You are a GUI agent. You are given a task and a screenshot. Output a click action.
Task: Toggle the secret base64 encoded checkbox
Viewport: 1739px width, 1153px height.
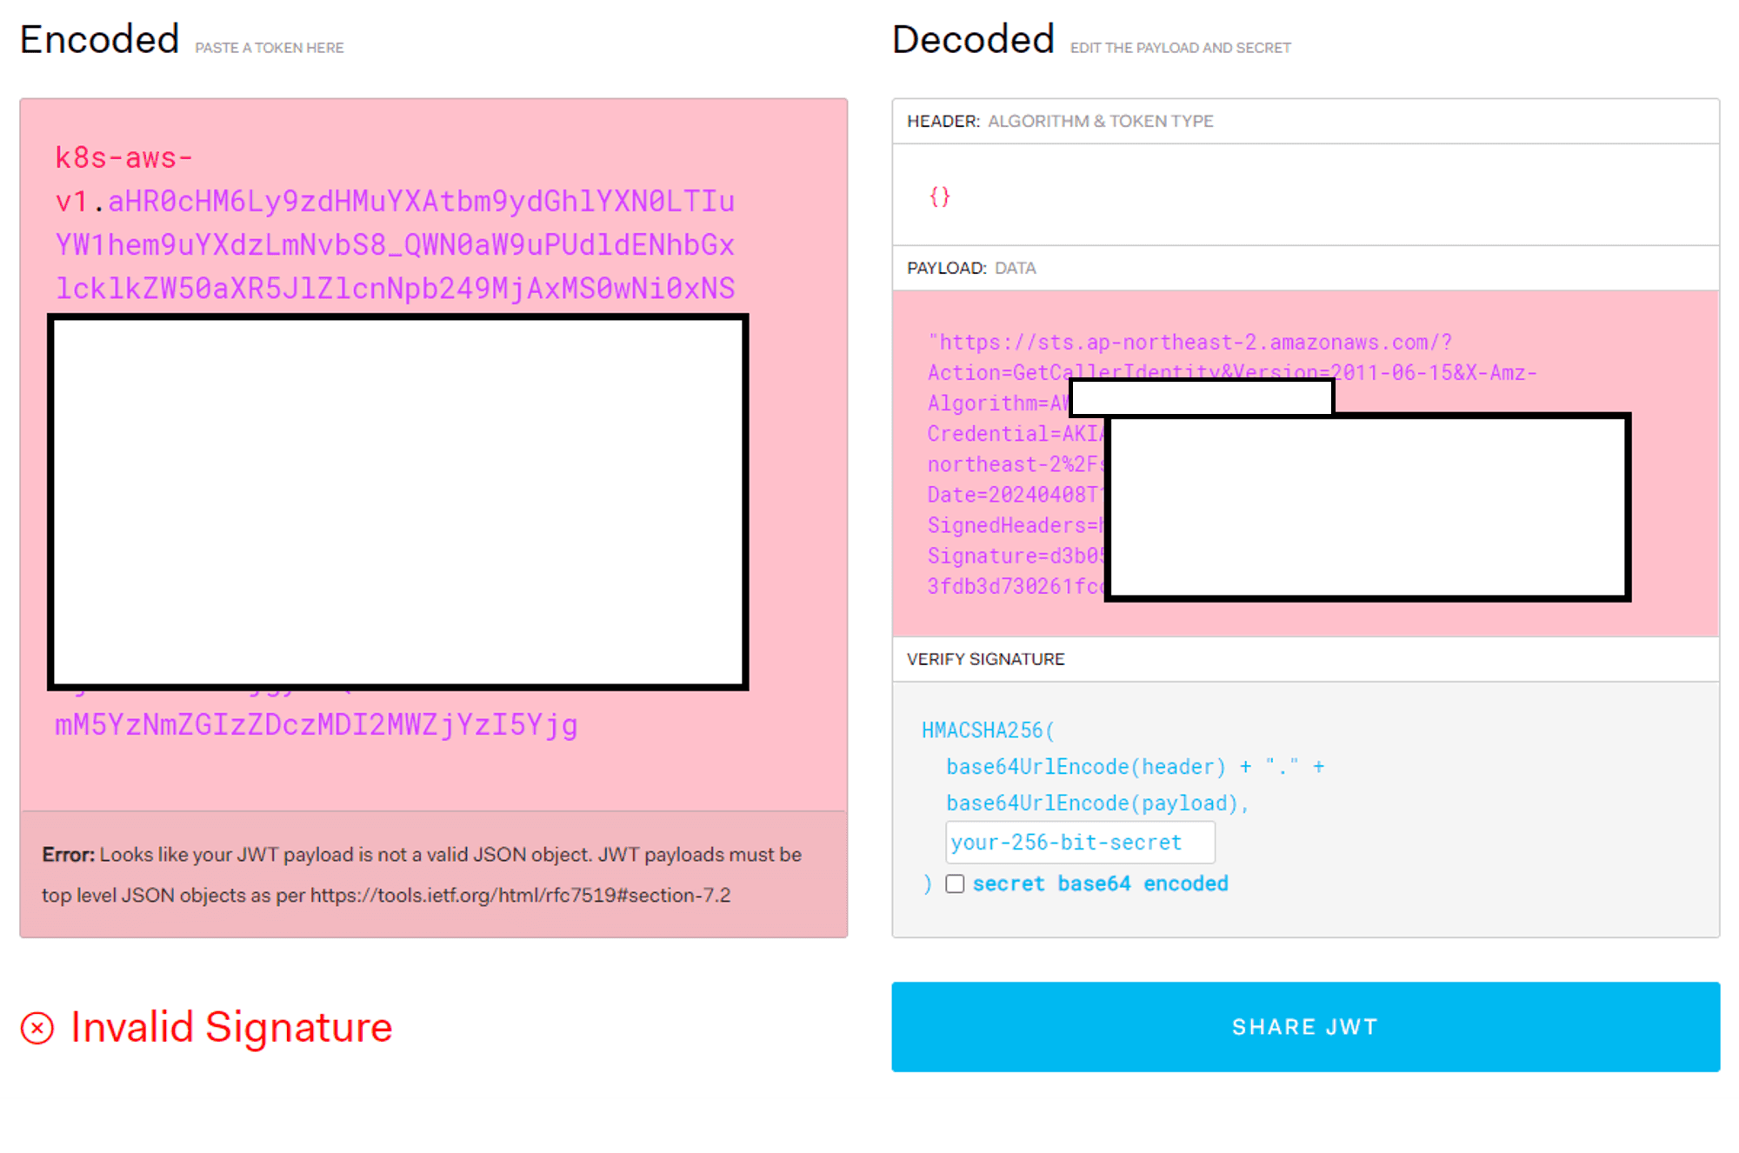point(955,883)
